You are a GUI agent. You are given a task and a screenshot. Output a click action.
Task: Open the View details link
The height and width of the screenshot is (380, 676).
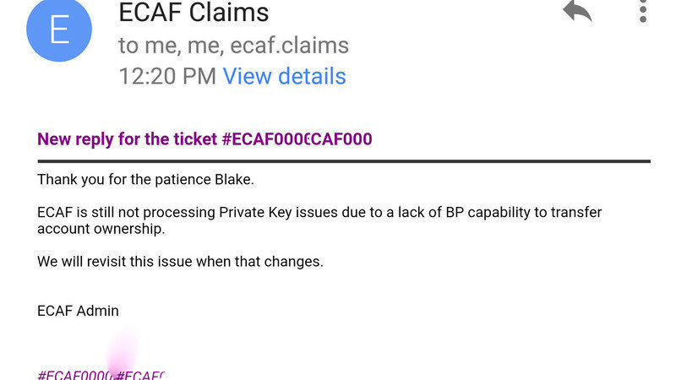284,76
